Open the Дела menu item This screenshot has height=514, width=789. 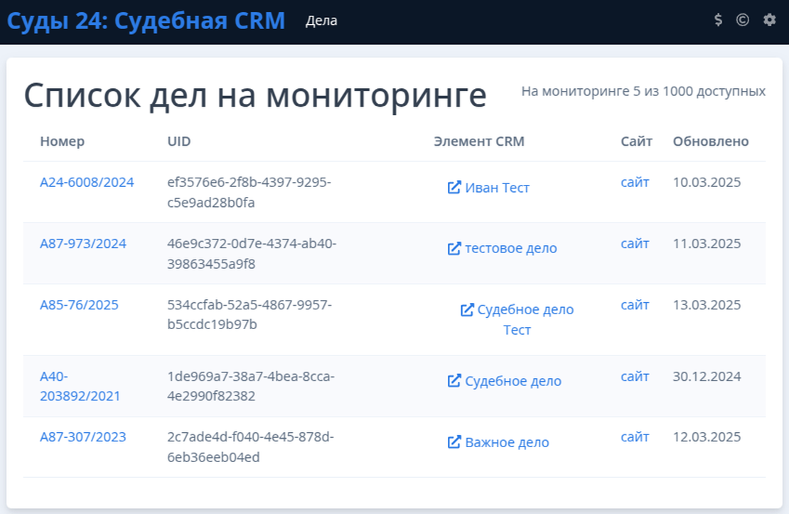point(321,21)
